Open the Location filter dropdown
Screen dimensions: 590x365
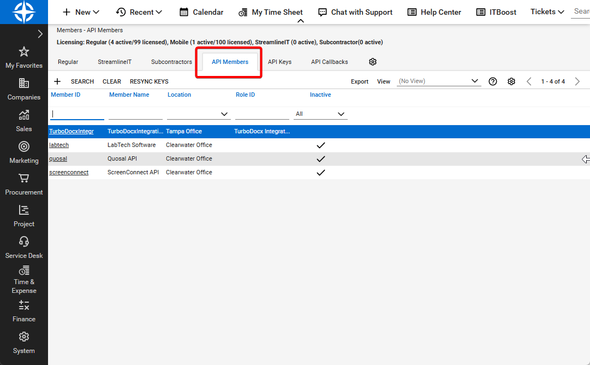(199, 114)
